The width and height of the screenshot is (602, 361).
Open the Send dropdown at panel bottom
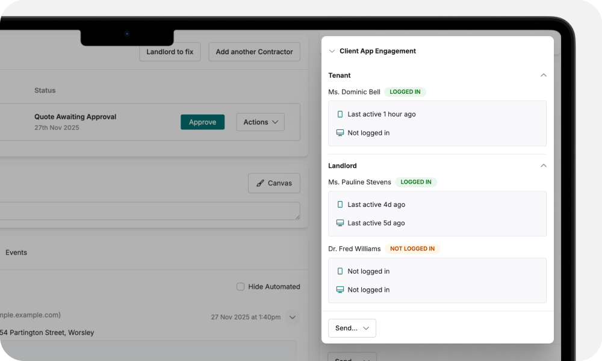pos(352,328)
